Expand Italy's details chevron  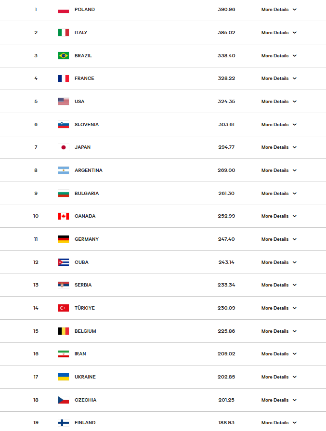point(294,33)
